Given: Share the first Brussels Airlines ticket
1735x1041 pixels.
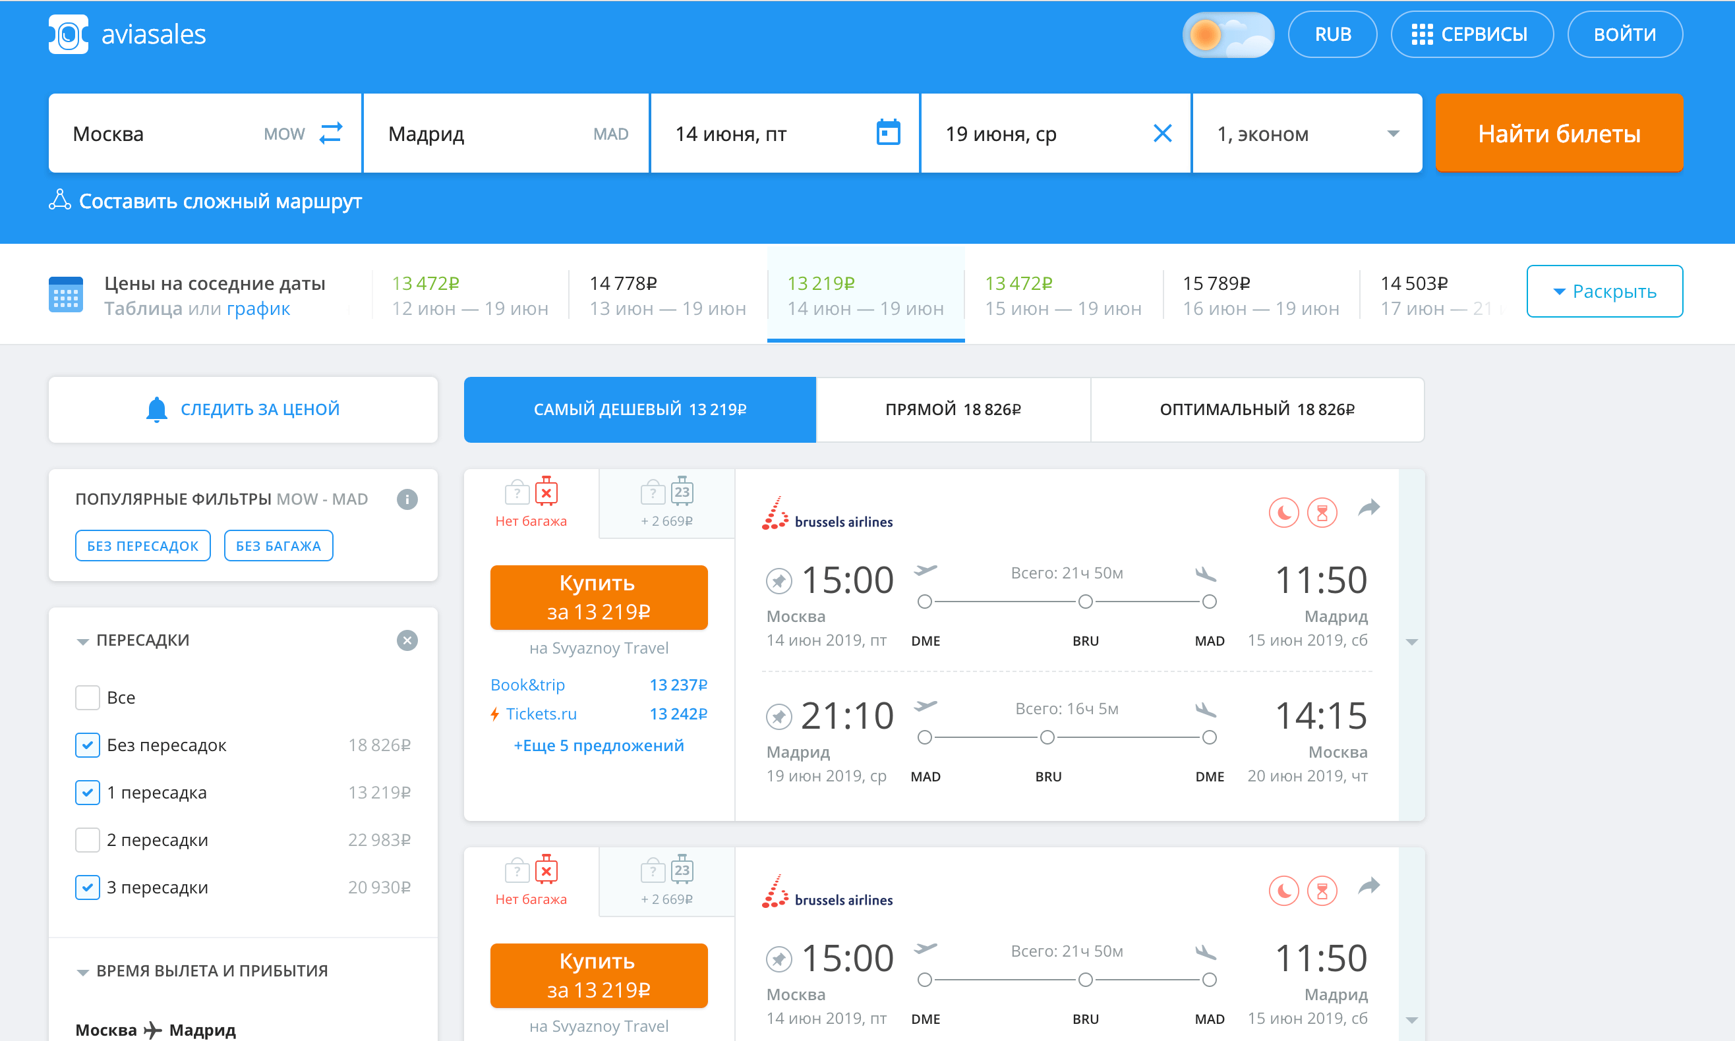Looking at the screenshot, I should (x=1368, y=508).
